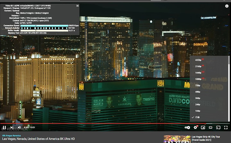Image resolution: width=231 pixels, height=143 pixels.
Task: Select 2160p 4K quality
Action: click(209, 66)
